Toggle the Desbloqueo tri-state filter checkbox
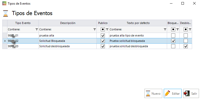200x99 pixels. click(186, 30)
